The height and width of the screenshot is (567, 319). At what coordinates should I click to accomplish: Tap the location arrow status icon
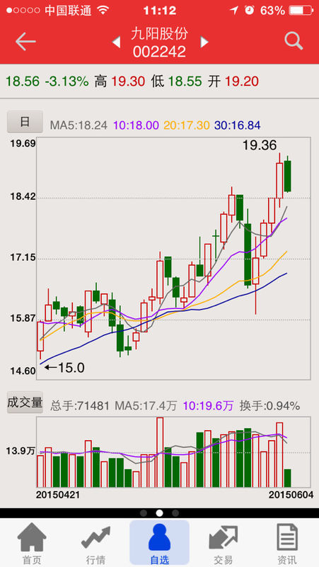(234, 11)
